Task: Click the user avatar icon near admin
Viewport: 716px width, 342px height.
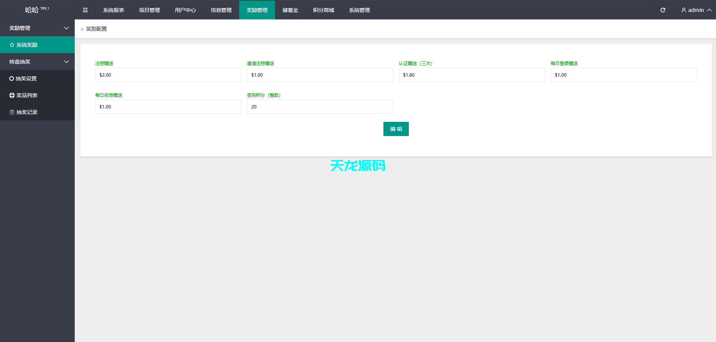Action: [x=683, y=10]
